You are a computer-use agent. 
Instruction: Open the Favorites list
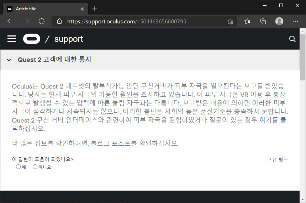coord(247,21)
